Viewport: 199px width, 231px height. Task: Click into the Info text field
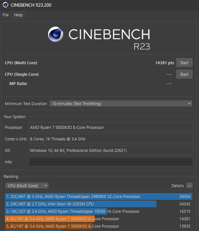point(111,162)
